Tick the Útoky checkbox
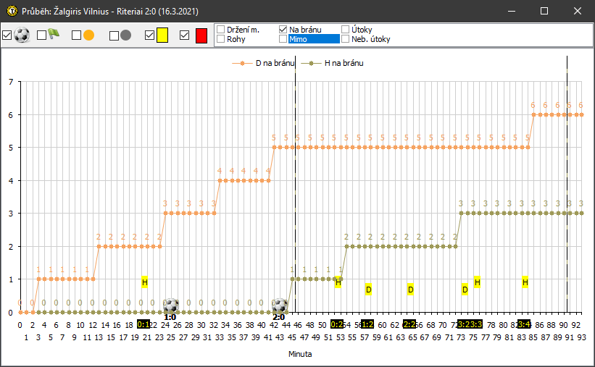Viewport: 595px width, 367px height. coord(346,30)
